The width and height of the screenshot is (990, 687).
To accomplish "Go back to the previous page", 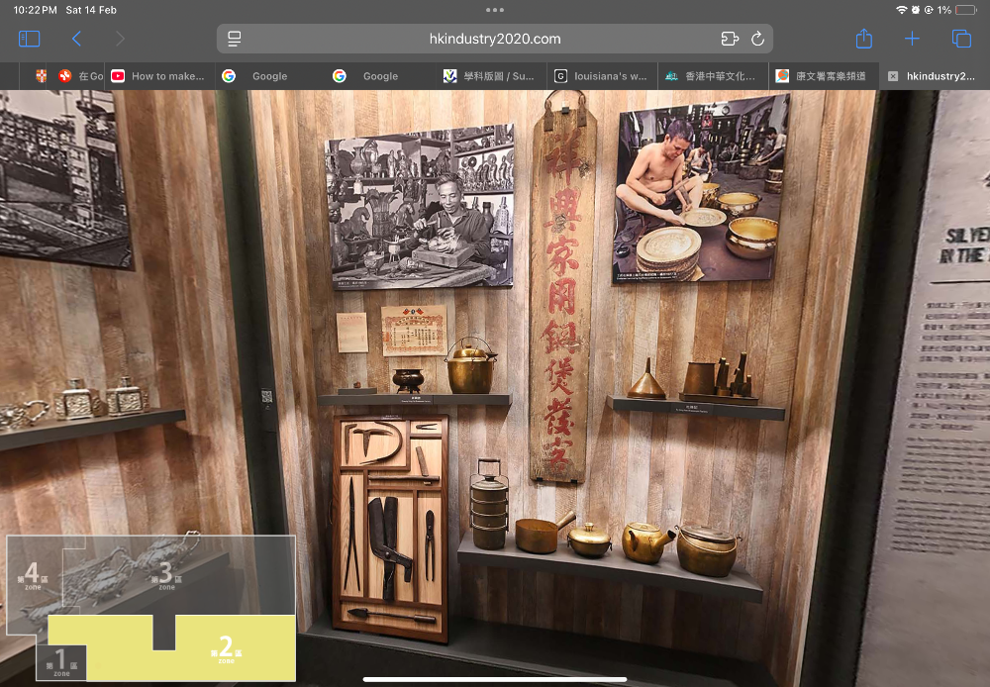I will [x=76, y=39].
